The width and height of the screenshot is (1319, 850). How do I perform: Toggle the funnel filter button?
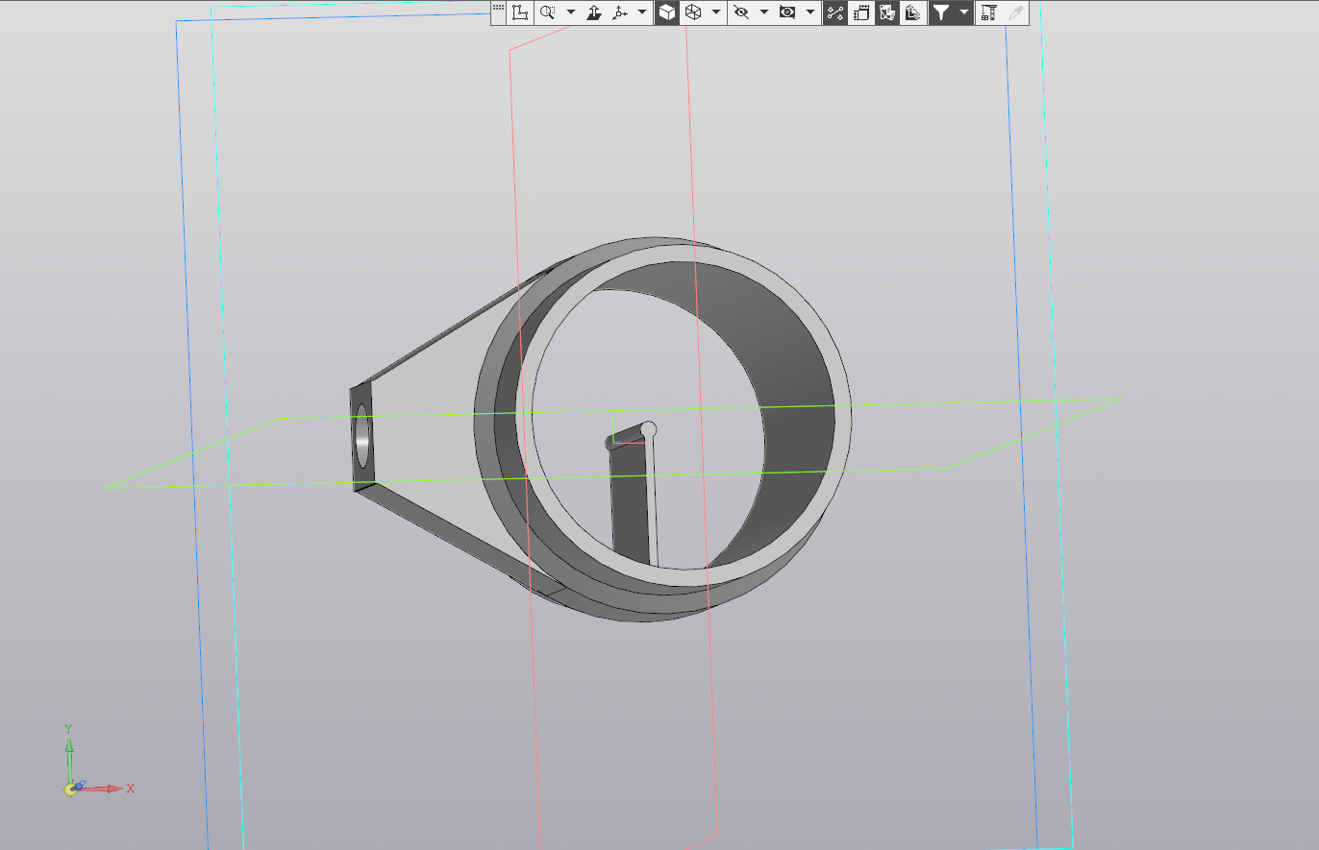click(x=941, y=12)
